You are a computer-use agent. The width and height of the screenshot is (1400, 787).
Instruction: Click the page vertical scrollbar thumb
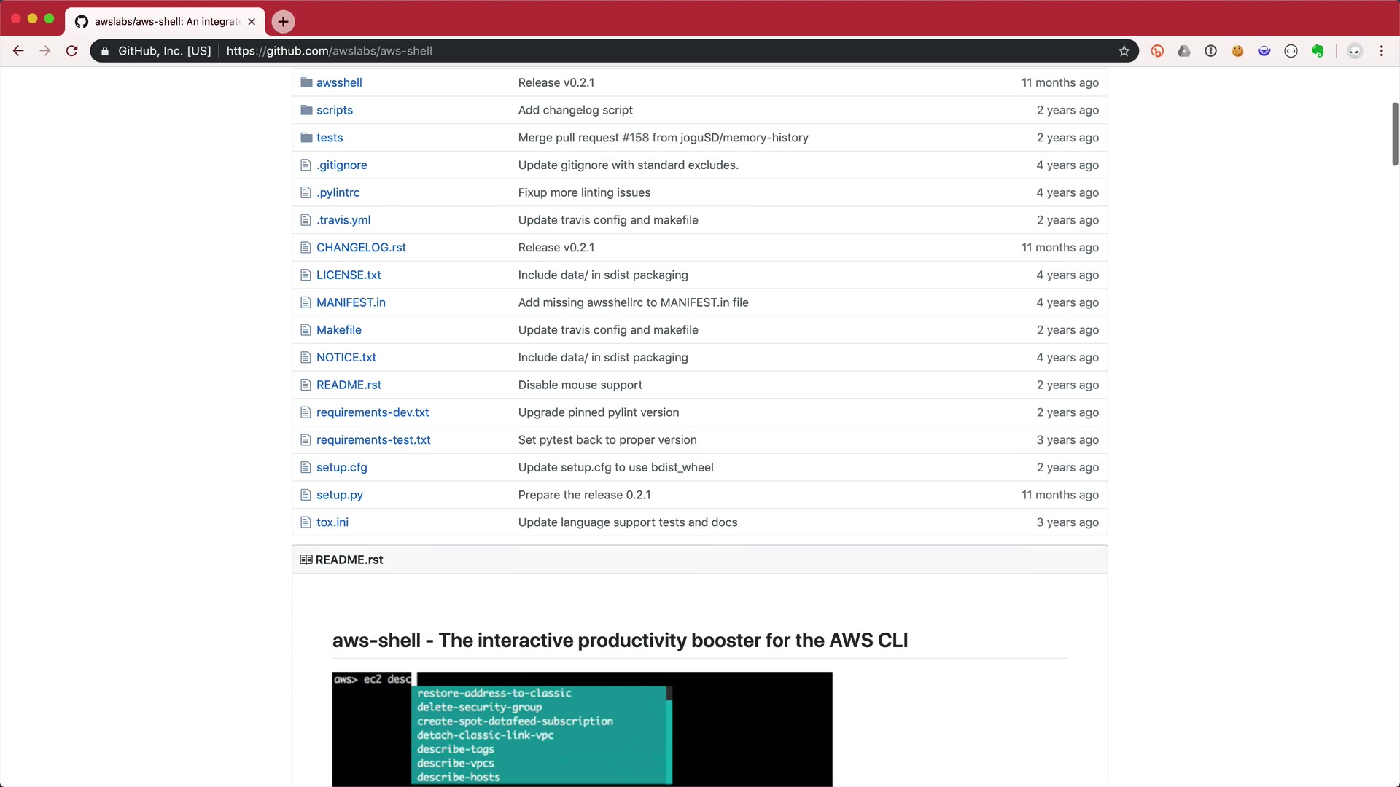click(1395, 133)
